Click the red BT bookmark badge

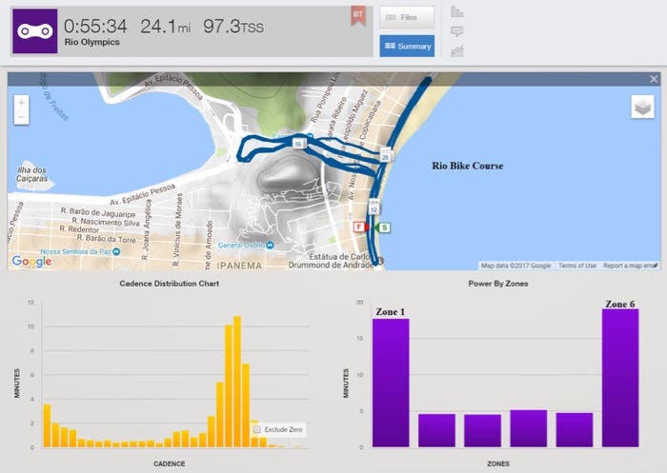(357, 16)
